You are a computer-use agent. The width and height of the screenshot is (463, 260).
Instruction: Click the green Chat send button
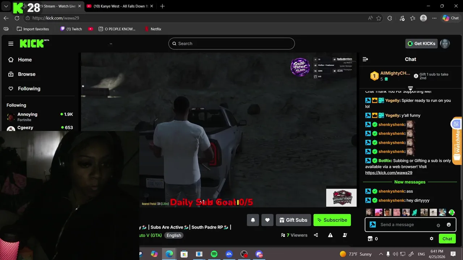pos(447,239)
